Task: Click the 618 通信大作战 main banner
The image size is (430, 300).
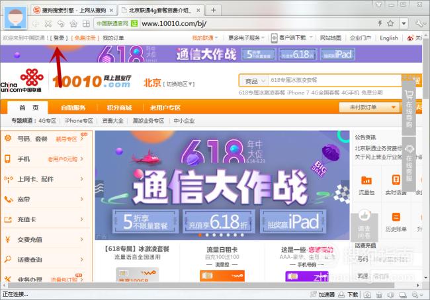Action: point(222,185)
